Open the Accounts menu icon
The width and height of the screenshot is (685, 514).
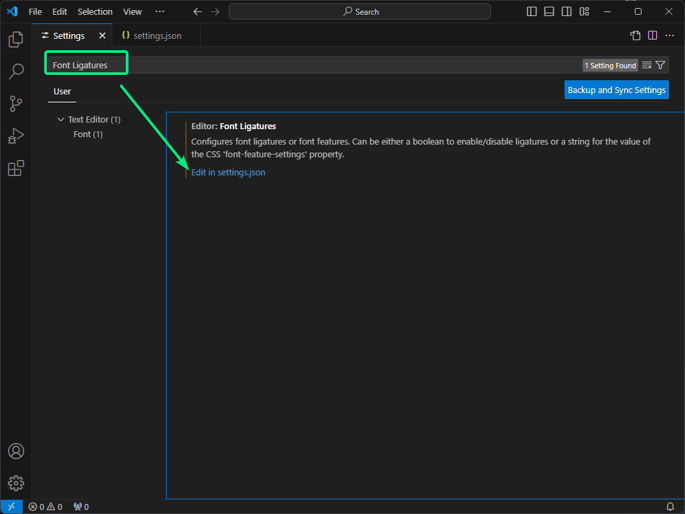click(16, 451)
